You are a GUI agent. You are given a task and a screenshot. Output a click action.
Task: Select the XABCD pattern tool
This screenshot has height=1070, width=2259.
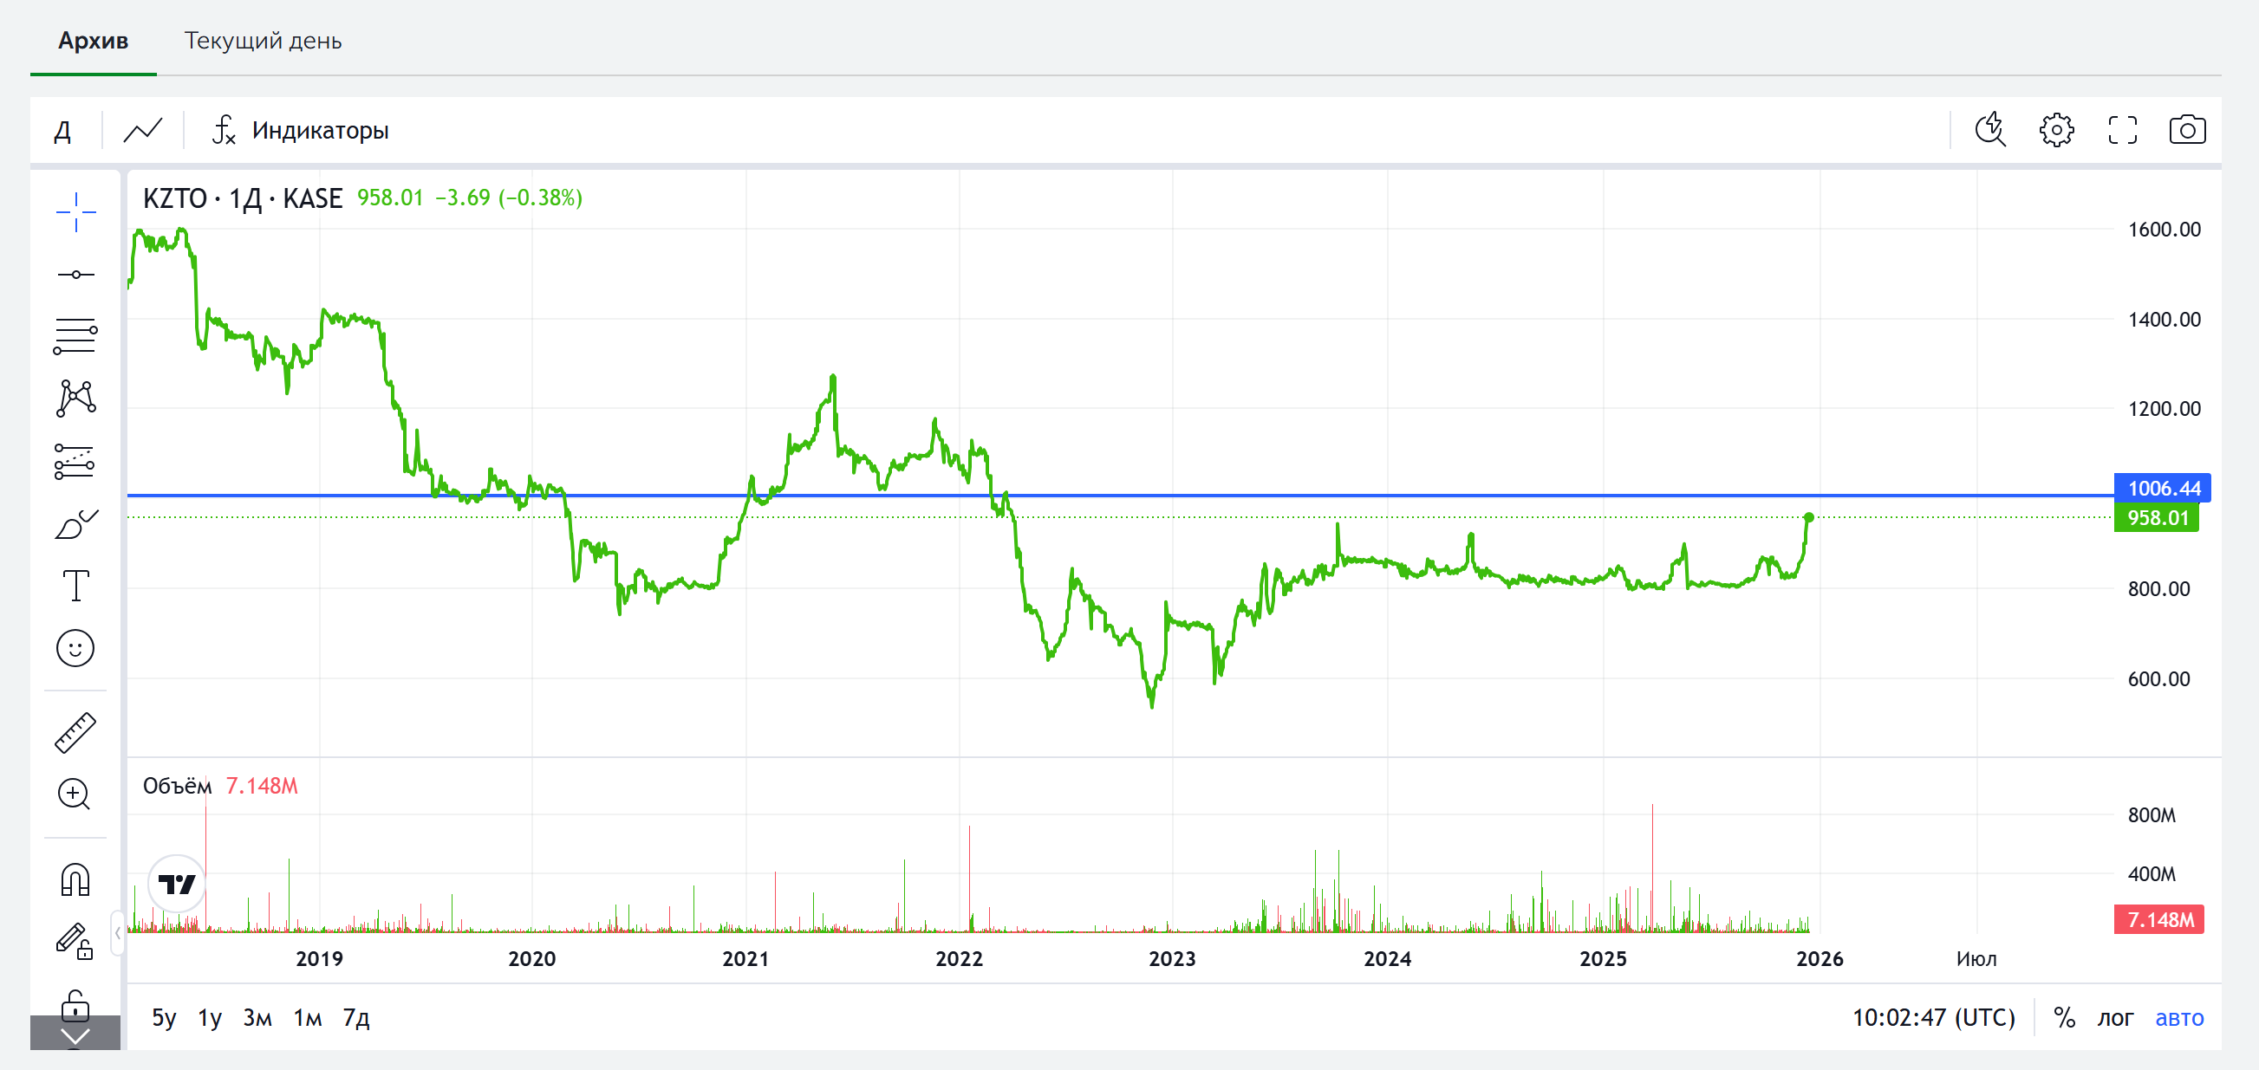point(75,399)
